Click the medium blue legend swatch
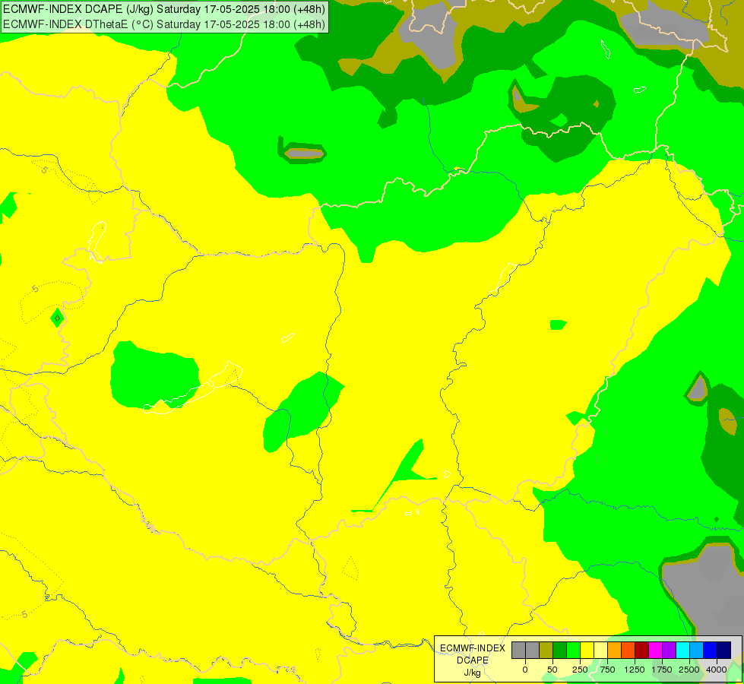Screen dimensions: 744x684 [x=711, y=650]
